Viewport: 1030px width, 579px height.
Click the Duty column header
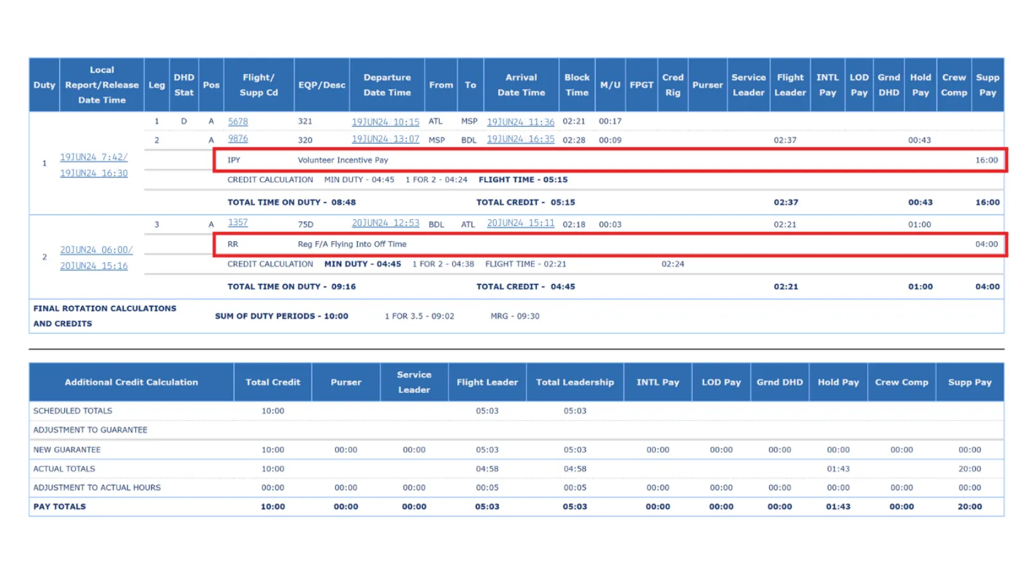(44, 85)
